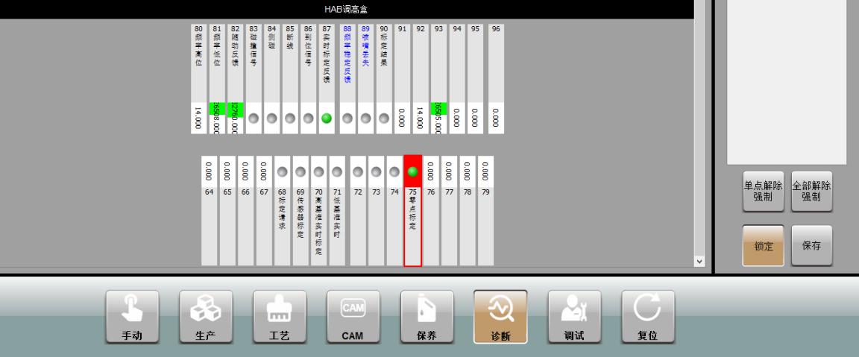Click the 保存 save button

(811, 246)
